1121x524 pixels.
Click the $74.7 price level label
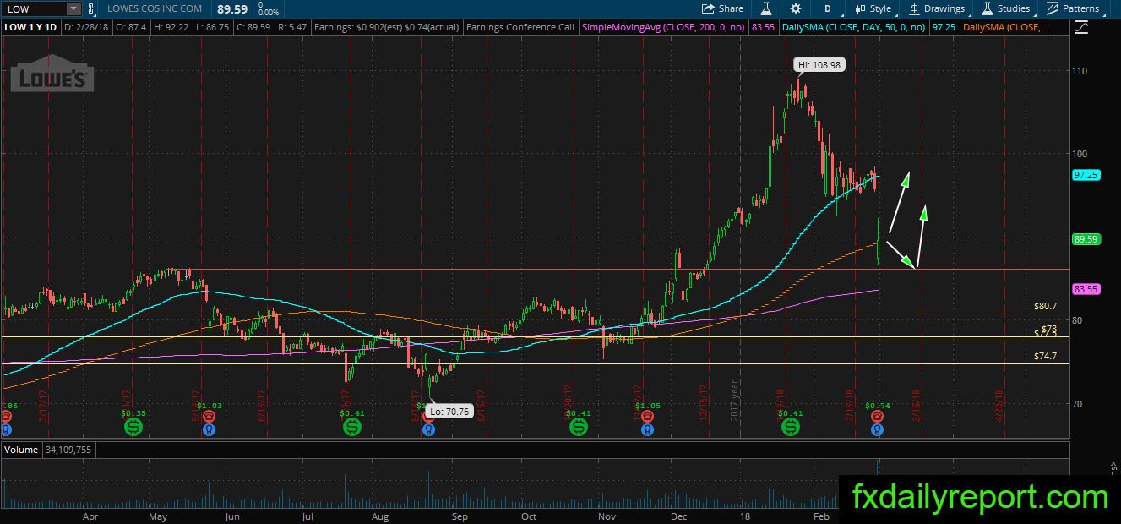click(1046, 357)
